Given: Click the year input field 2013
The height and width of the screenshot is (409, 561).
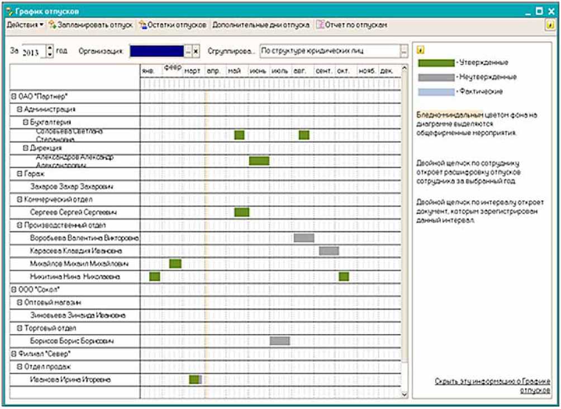Looking at the screenshot, I should tap(34, 51).
